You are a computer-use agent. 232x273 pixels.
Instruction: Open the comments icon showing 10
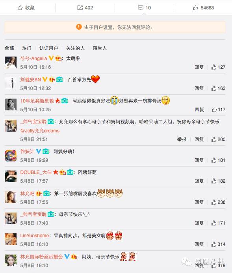pyautogui.click(x=141, y=8)
